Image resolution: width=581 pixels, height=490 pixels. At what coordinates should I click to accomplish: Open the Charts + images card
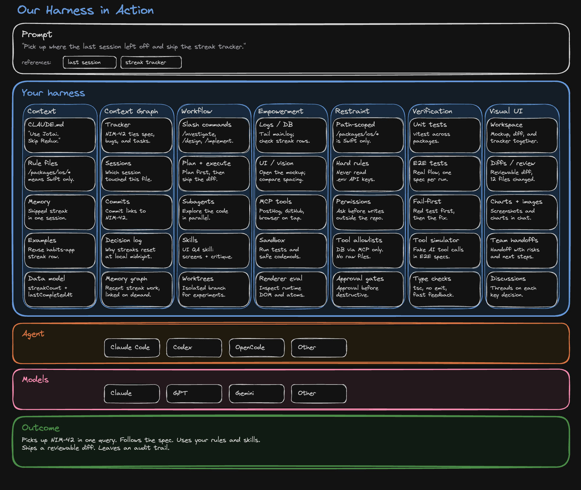[x=522, y=212]
